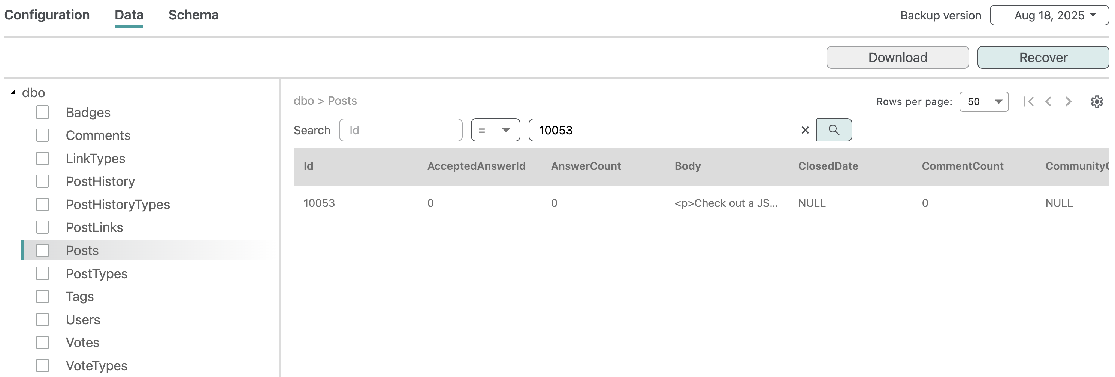Click the Download button

coord(897,58)
